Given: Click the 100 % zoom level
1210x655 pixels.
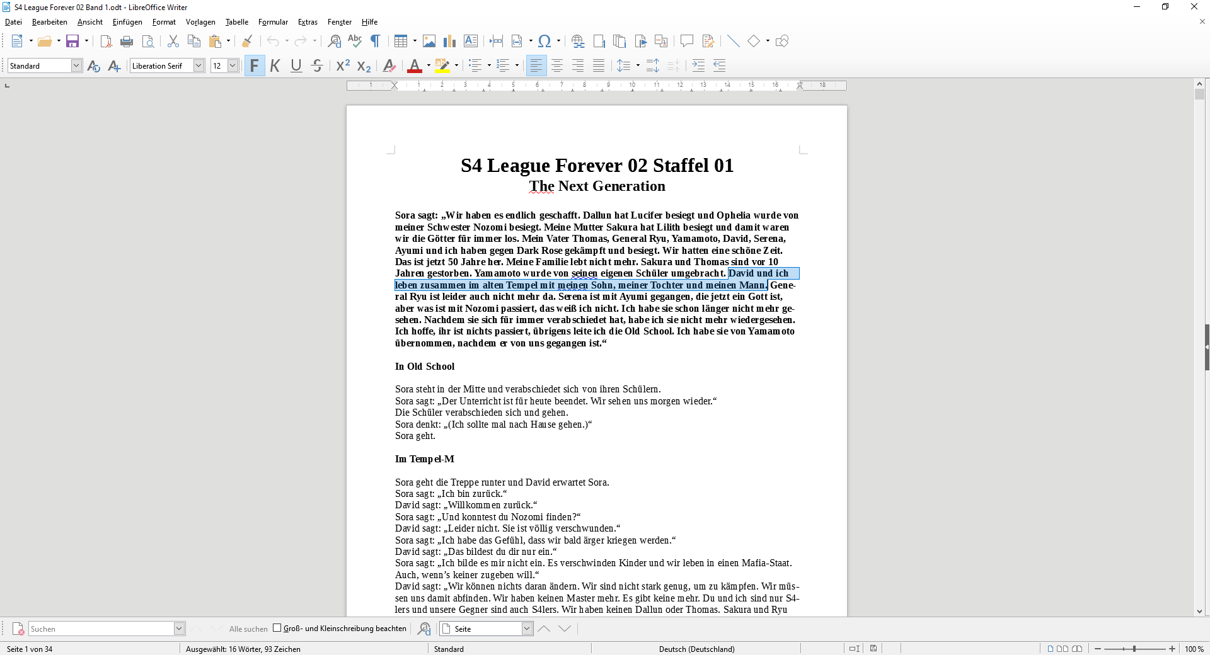Looking at the screenshot, I should (x=1194, y=649).
